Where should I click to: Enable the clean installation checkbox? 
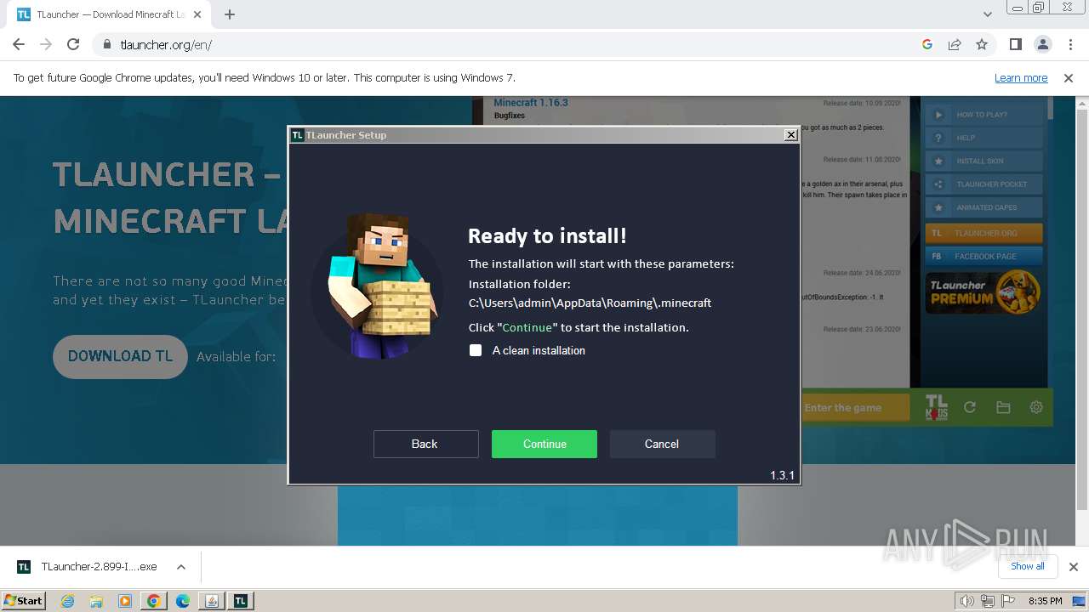476,350
